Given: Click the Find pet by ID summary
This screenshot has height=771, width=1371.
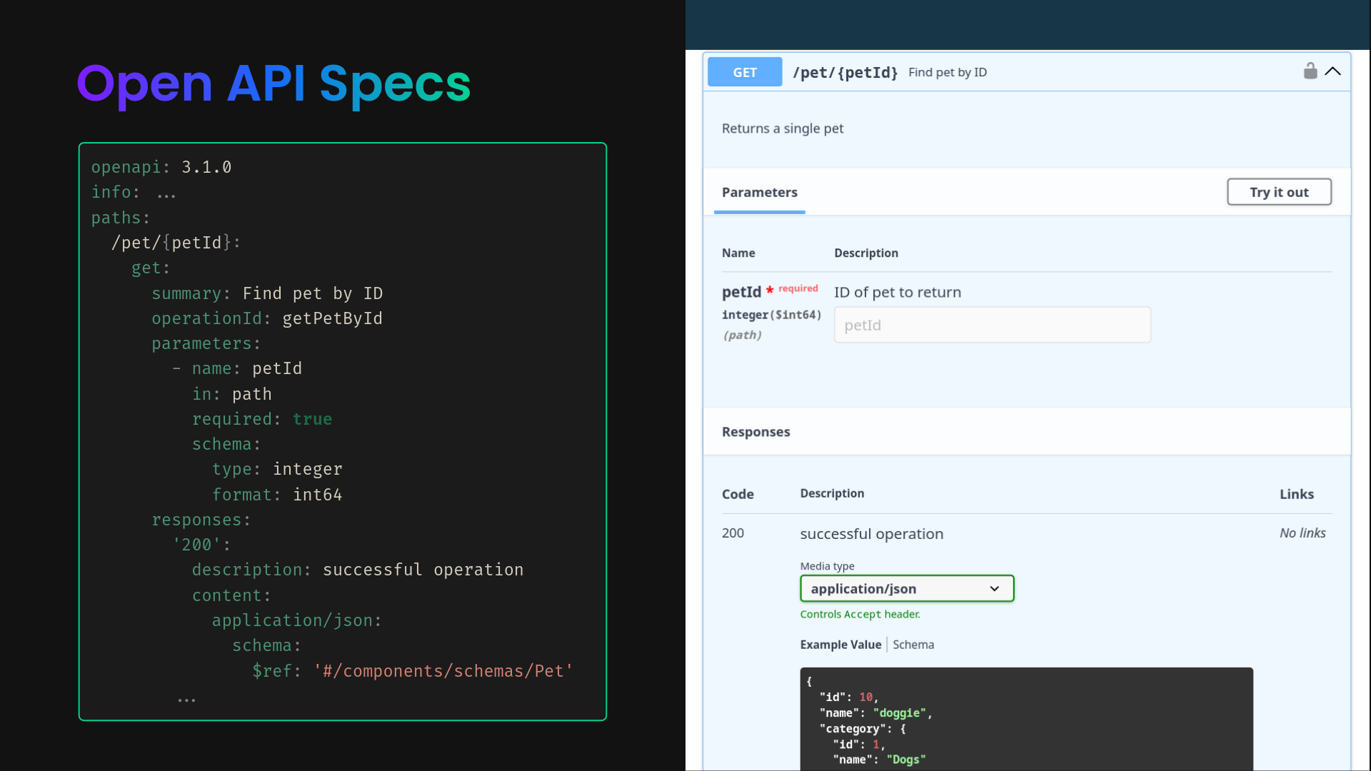Looking at the screenshot, I should click(x=947, y=73).
